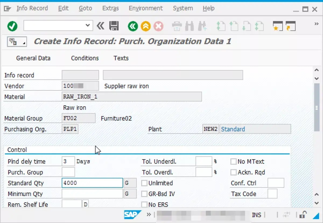Click the vertical scrollbar thumb
The height and width of the screenshot is (223, 323).
point(317,107)
